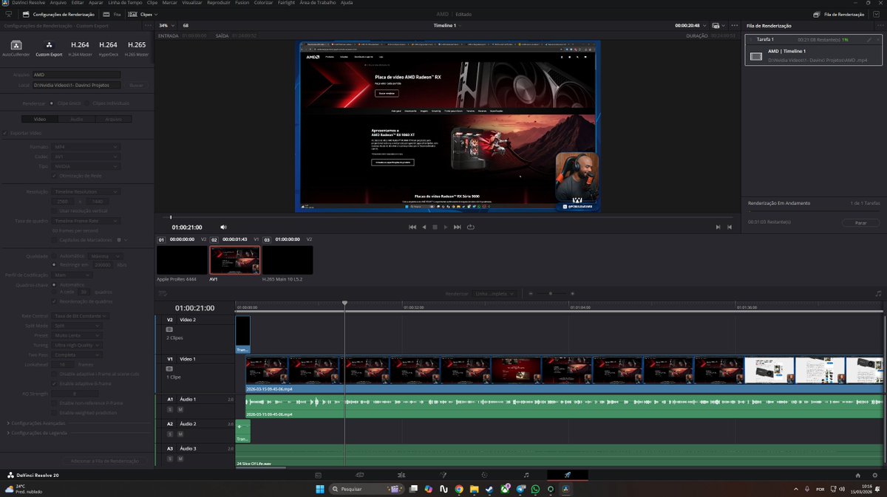887x497 pixels.
Task: Open the Tipo NVIDIA dropdown
Action: [x=85, y=166]
